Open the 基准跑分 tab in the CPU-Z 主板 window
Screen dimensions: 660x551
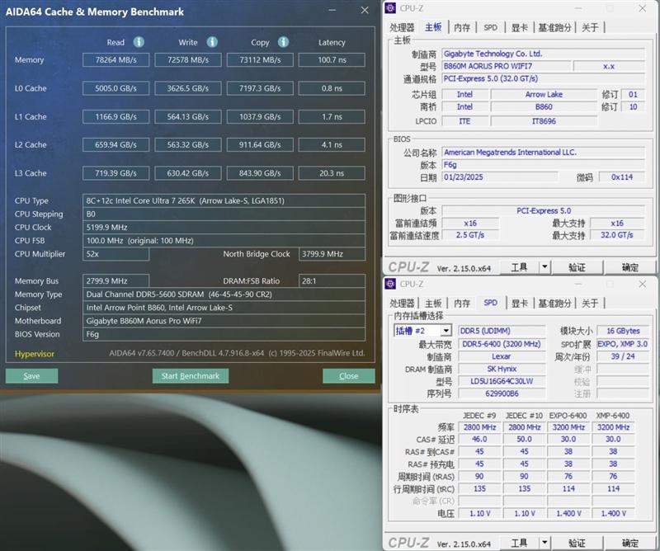pos(554,27)
